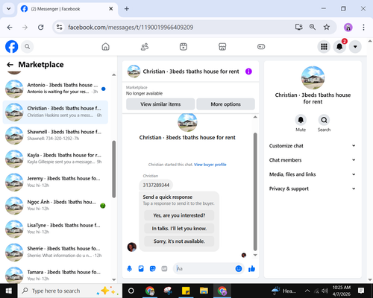Open conversation information purple icon
This screenshot has height=298, width=373.
coord(248,72)
